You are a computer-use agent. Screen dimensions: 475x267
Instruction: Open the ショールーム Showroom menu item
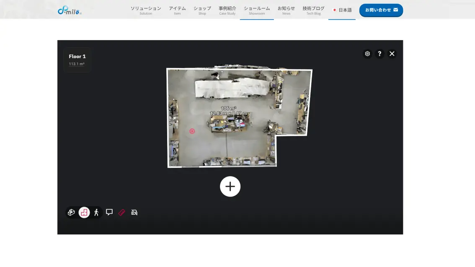pyautogui.click(x=257, y=10)
